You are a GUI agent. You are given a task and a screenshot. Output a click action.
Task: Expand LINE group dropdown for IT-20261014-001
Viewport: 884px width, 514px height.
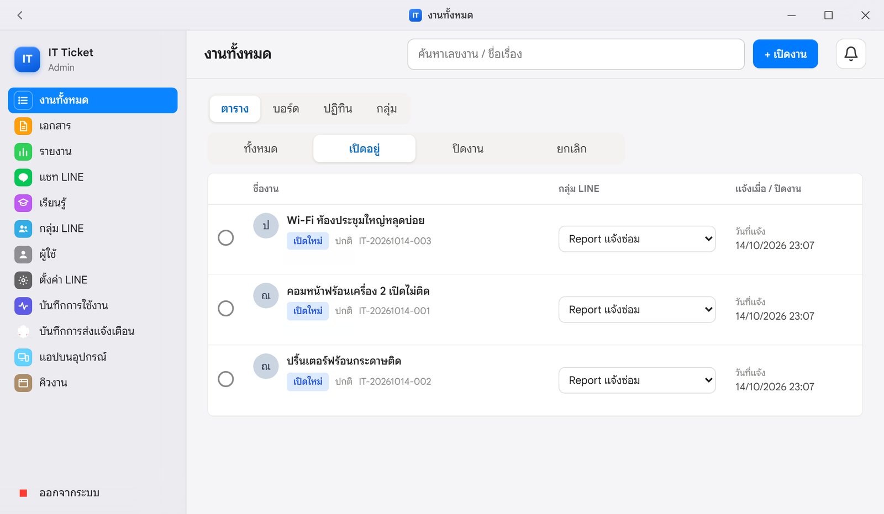[x=637, y=310]
